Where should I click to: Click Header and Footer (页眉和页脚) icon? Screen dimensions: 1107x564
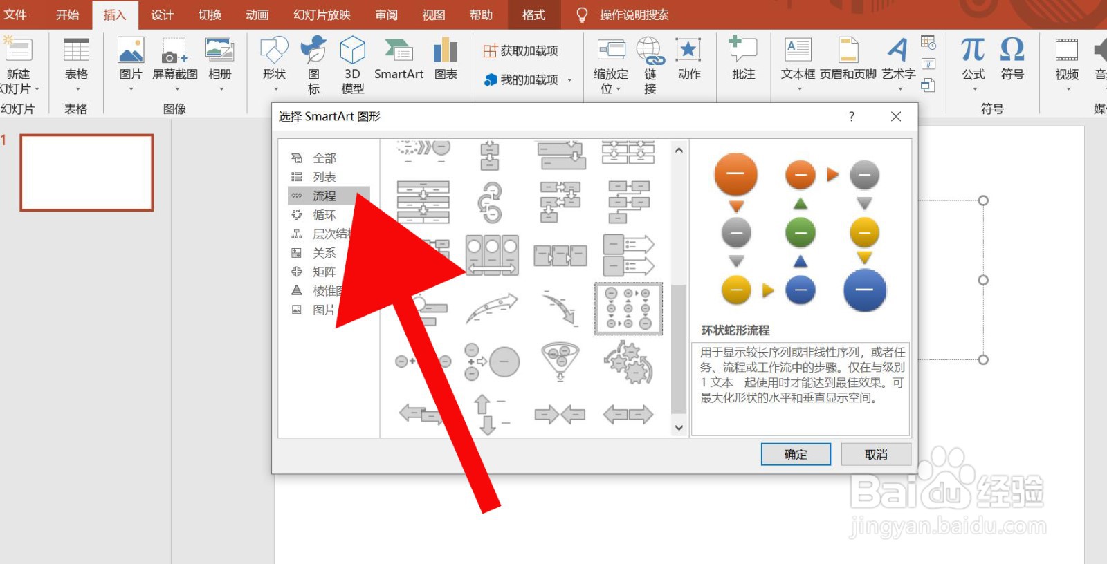point(848,50)
